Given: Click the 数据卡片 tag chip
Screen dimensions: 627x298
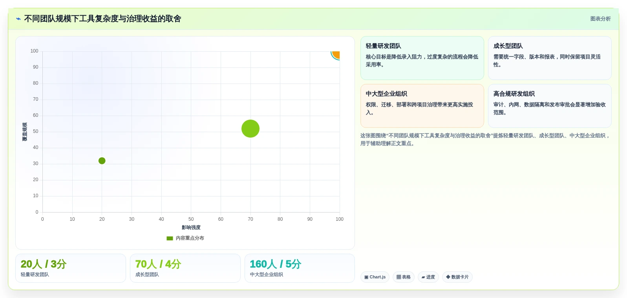Looking at the screenshot, I should point(457,277).
